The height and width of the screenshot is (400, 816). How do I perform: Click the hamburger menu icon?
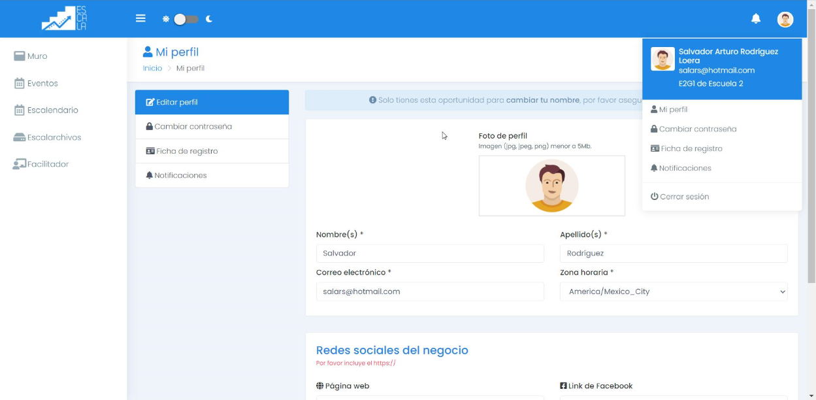click(140, 18)
